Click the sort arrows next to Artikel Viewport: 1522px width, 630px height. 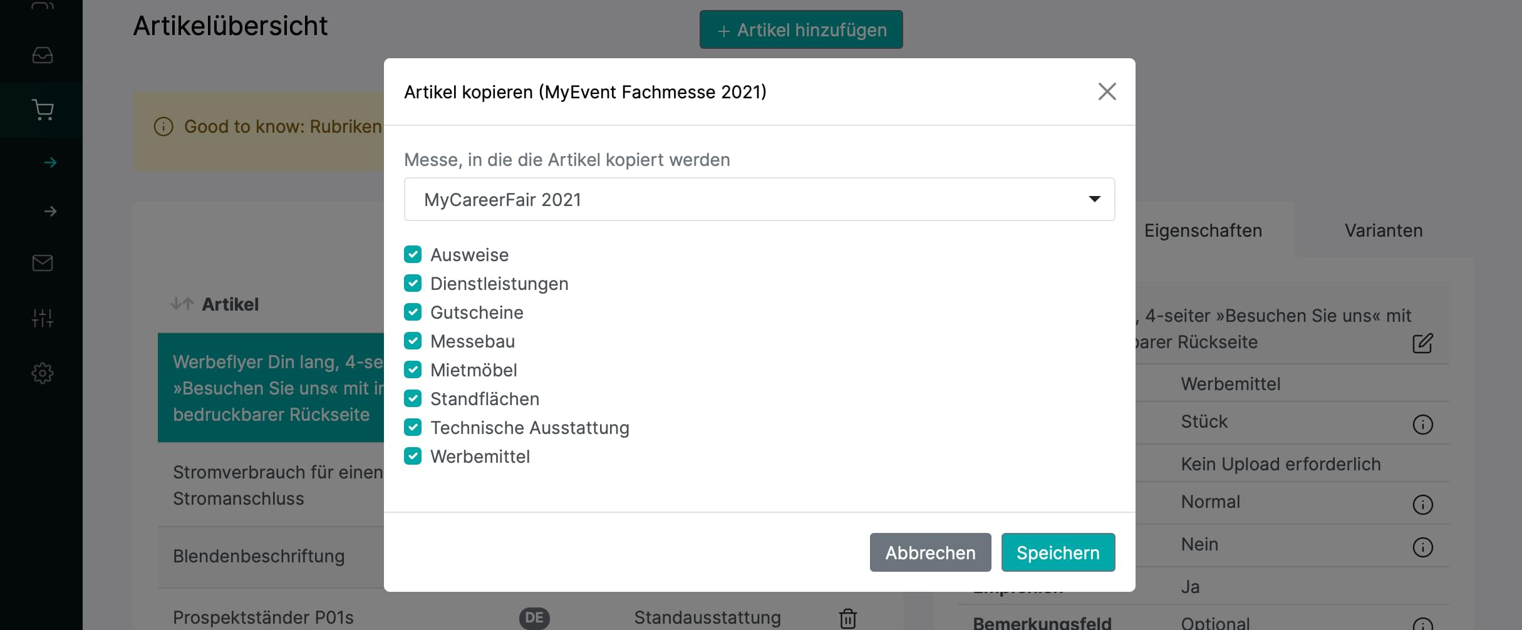[x=182, y=304]
